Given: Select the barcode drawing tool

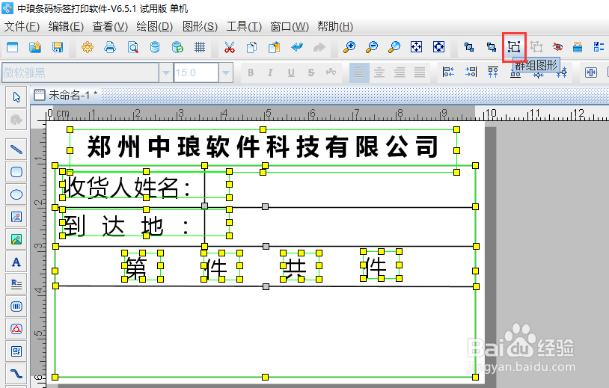Looking at the screenshot, I should coord(16,307).
